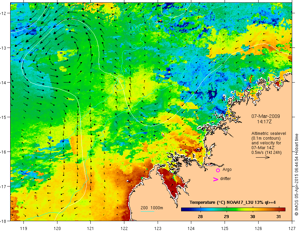Click the '200 1000m' bathymetry legend text
The height and width of the screenshot is (231, 299).
click(x=152, y=208)
